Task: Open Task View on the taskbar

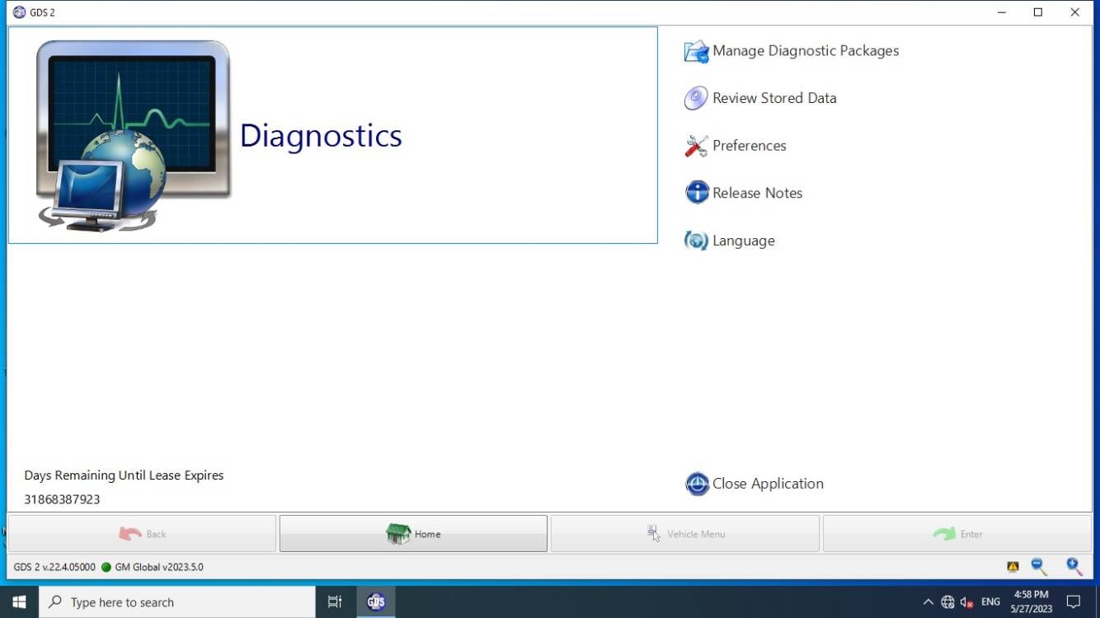Action: (x=335, y=602)
